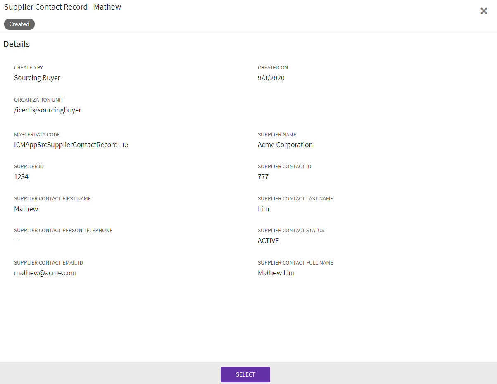Screen dimensions: 497x384
Task: Close the Supplier Contact Record dialog
Action: pos(484,11)
